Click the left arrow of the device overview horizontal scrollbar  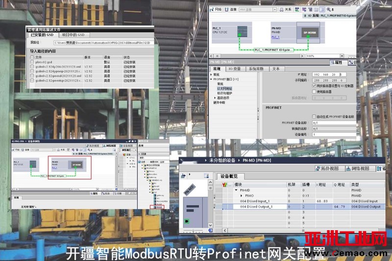coord(225,230)
